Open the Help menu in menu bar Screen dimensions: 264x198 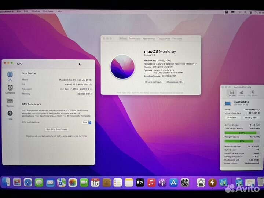click(59, 11)
